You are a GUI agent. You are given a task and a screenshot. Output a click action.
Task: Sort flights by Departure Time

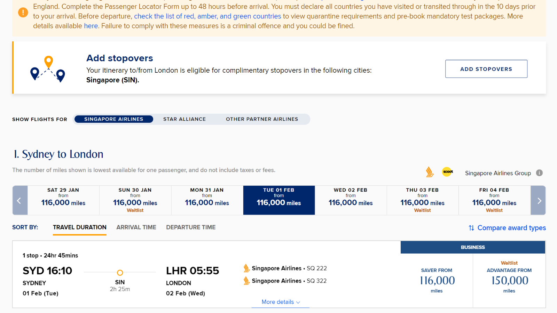click(191, 227)
